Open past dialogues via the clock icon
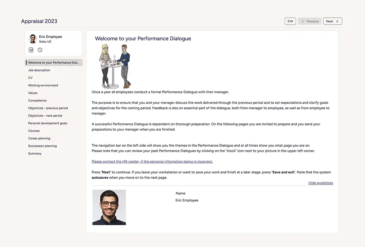The image size is (365, 247). click(40, 50)
